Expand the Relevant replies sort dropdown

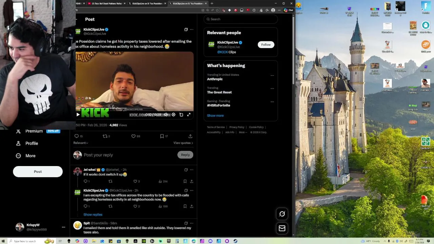[81, 143]
